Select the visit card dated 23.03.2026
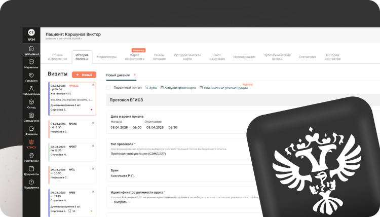This screenshot has height=217, width=380. click(72, 152)
